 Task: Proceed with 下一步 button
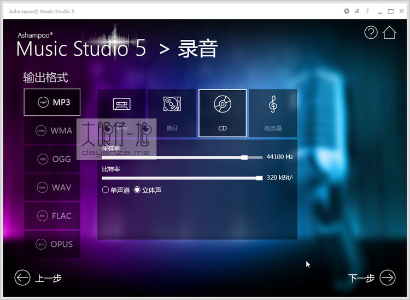point(372,278)
